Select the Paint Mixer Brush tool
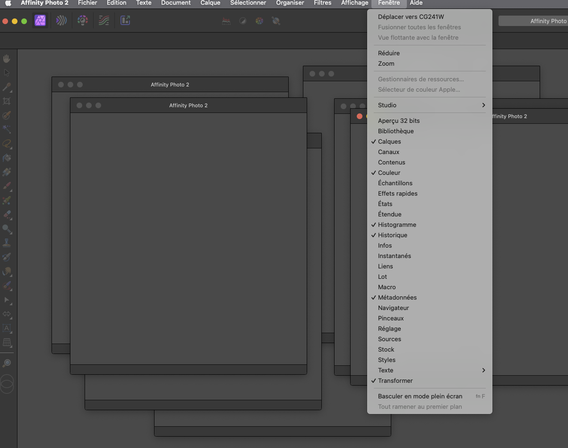This screenshot has width=568, height=448. pyautogui.click(x=7, y=200)
